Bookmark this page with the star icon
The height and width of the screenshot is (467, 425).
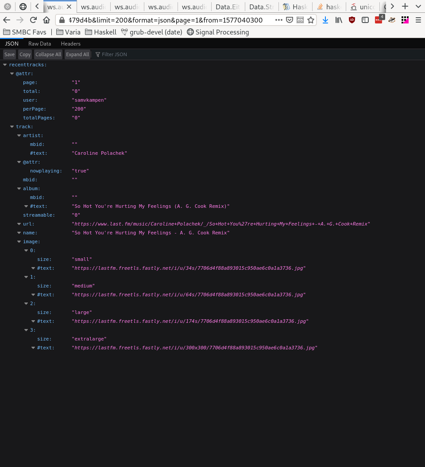(x=311, y=20)
